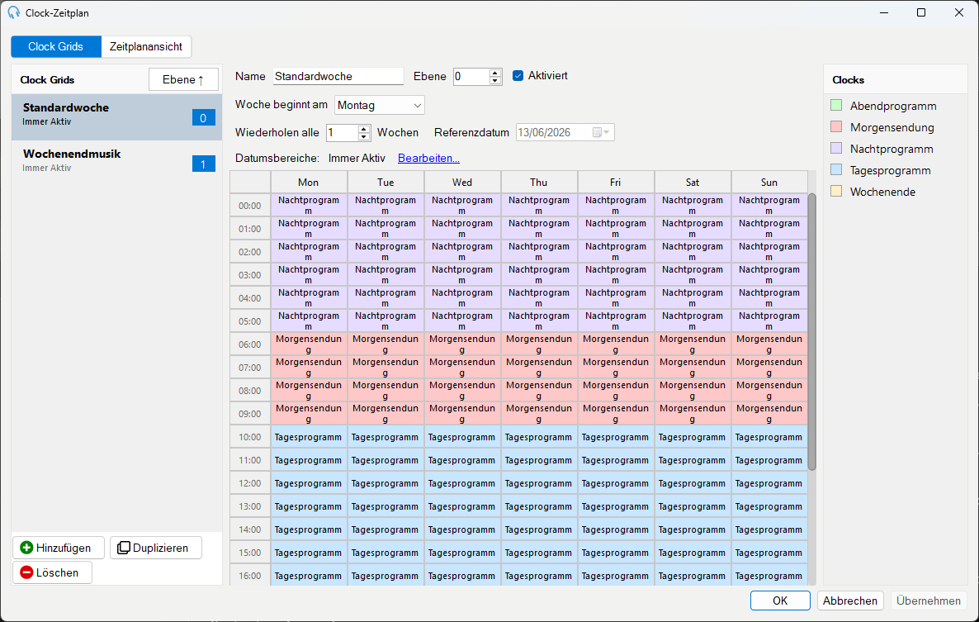Click the Name field containing Standardwoche
The width and height of the screenshot is (979, 622).
click(338, 76)
